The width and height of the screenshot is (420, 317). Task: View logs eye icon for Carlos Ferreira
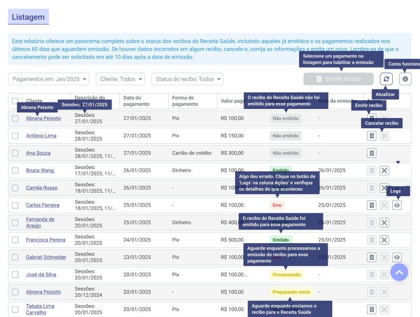click(397, 205)
